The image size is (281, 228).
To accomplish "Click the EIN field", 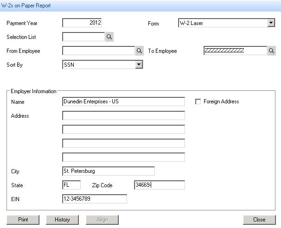I will coord(94,199).
